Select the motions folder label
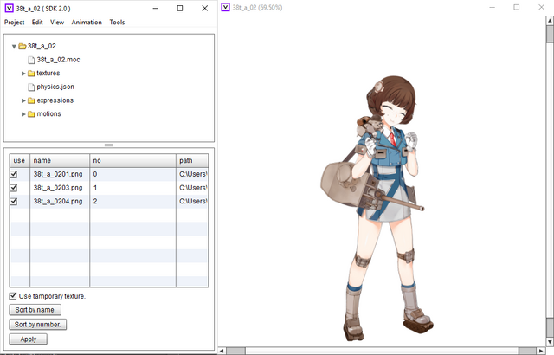The image size is (554, 355). (48, 114)
